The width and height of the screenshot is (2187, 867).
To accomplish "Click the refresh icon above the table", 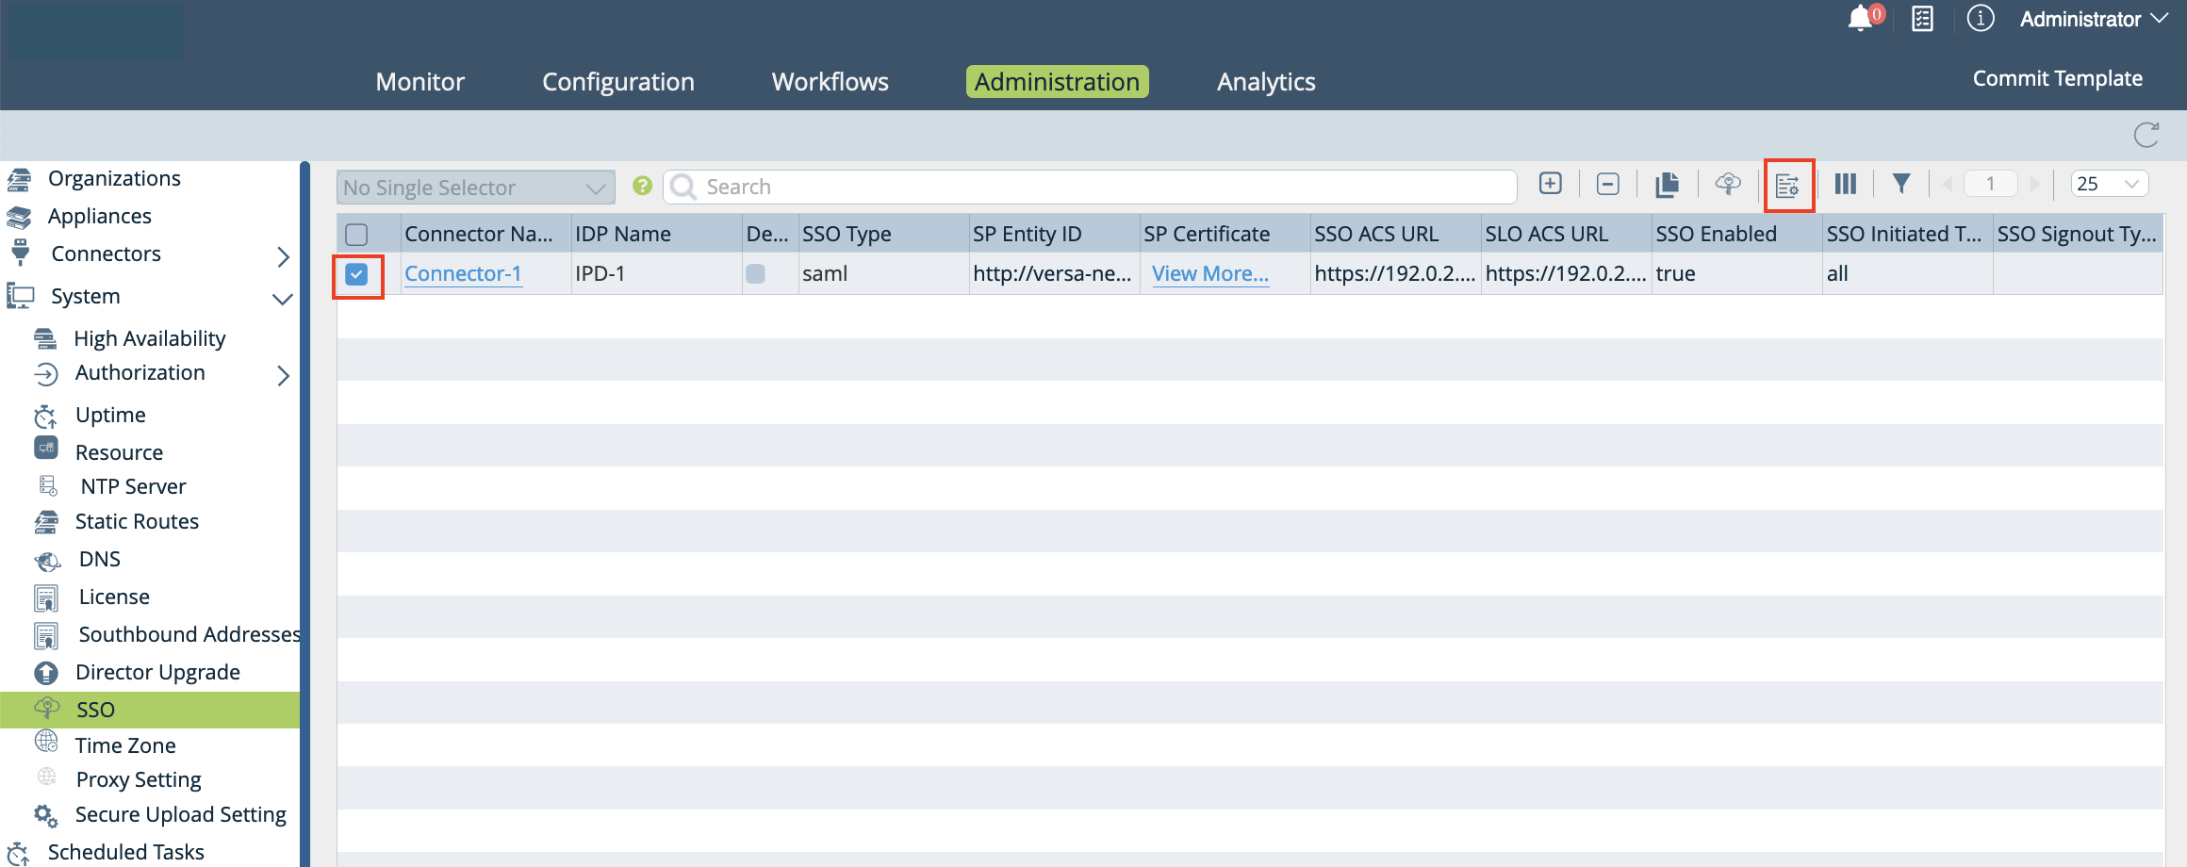I will click(x=2147, y=134).
